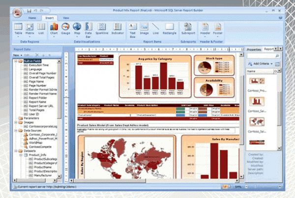Open the Report Part Gallery tab

[x=269, y=49]
